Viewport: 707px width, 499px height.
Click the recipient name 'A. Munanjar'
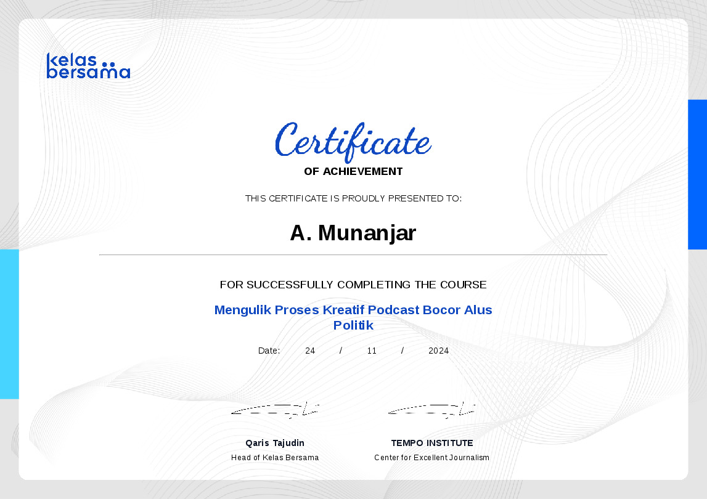[353, 233]
